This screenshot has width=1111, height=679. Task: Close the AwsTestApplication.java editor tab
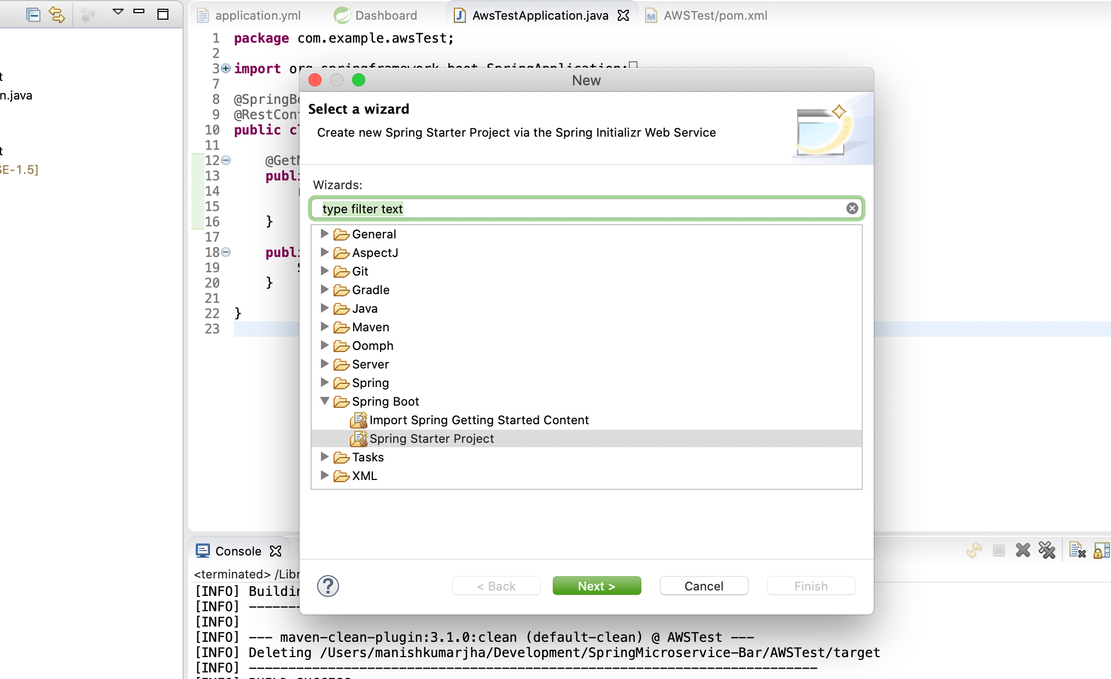pyautogui.click(x=623, y=15)
